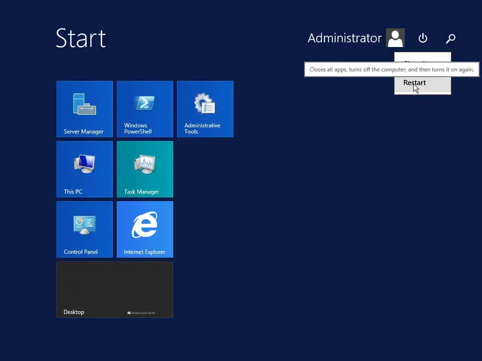Open the Server Manager tile
Viewport: 482px width, 361px height.
(85, 109)
